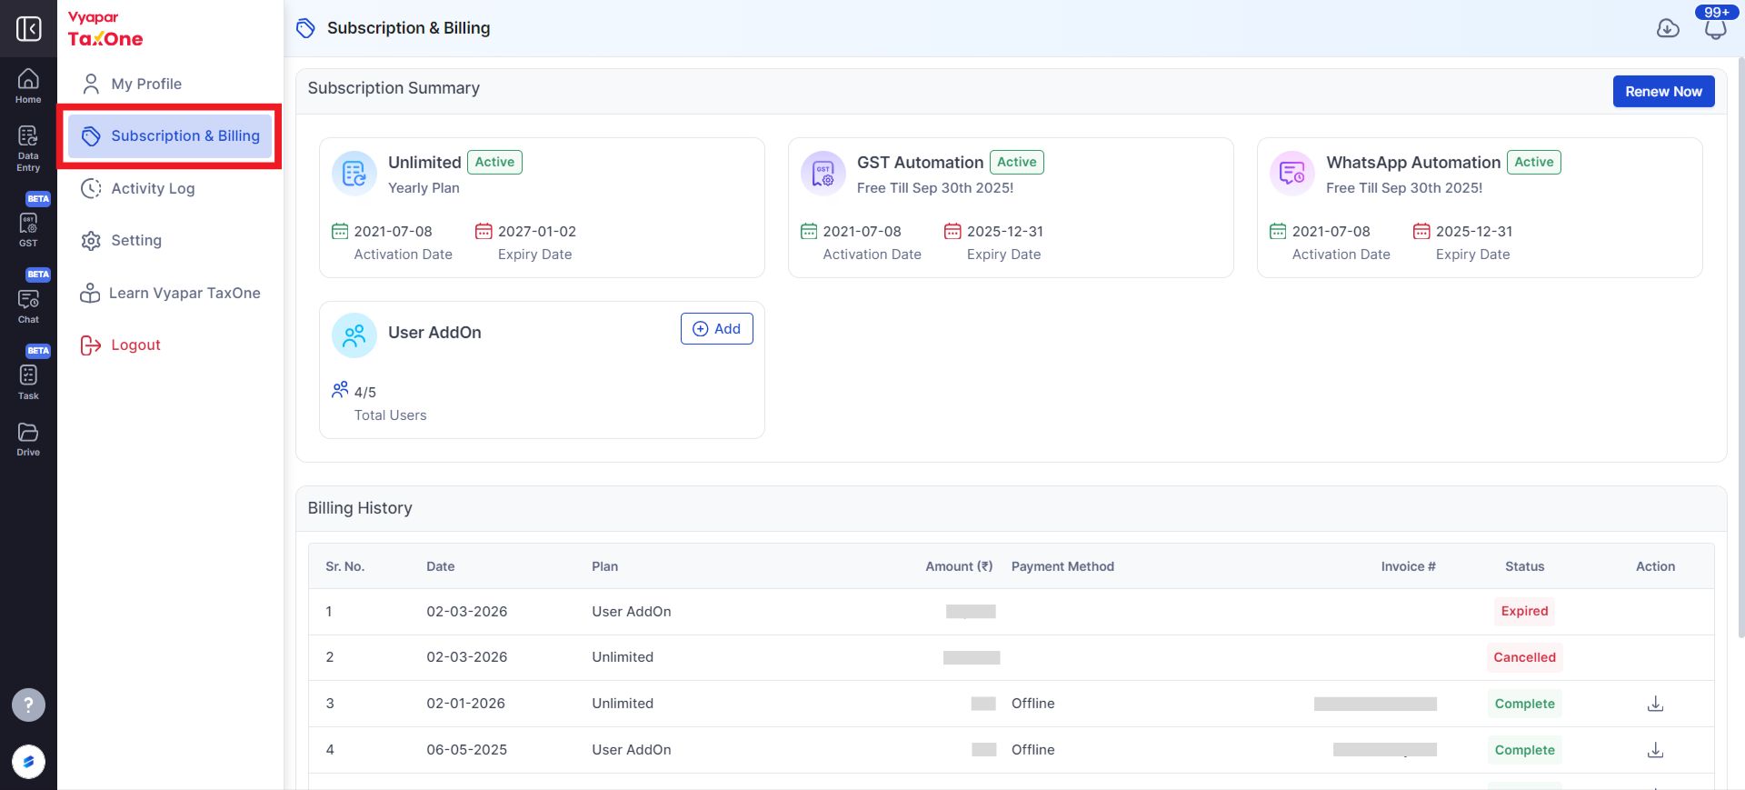
Task: Click Active badge on WhatsApp Automation card
Action: tap(1533, 162)
